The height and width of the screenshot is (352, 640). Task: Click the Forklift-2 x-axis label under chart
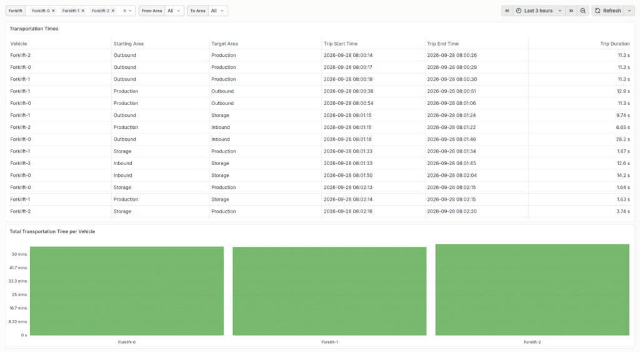[x=532, y=342]
